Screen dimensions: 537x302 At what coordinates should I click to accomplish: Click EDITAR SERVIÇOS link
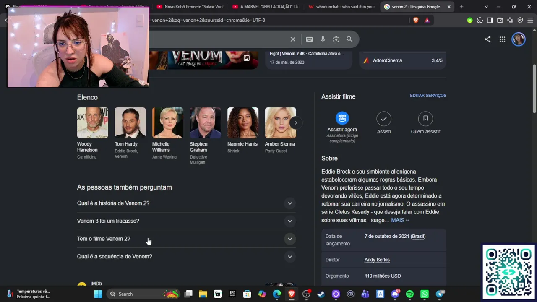(428, 96)
